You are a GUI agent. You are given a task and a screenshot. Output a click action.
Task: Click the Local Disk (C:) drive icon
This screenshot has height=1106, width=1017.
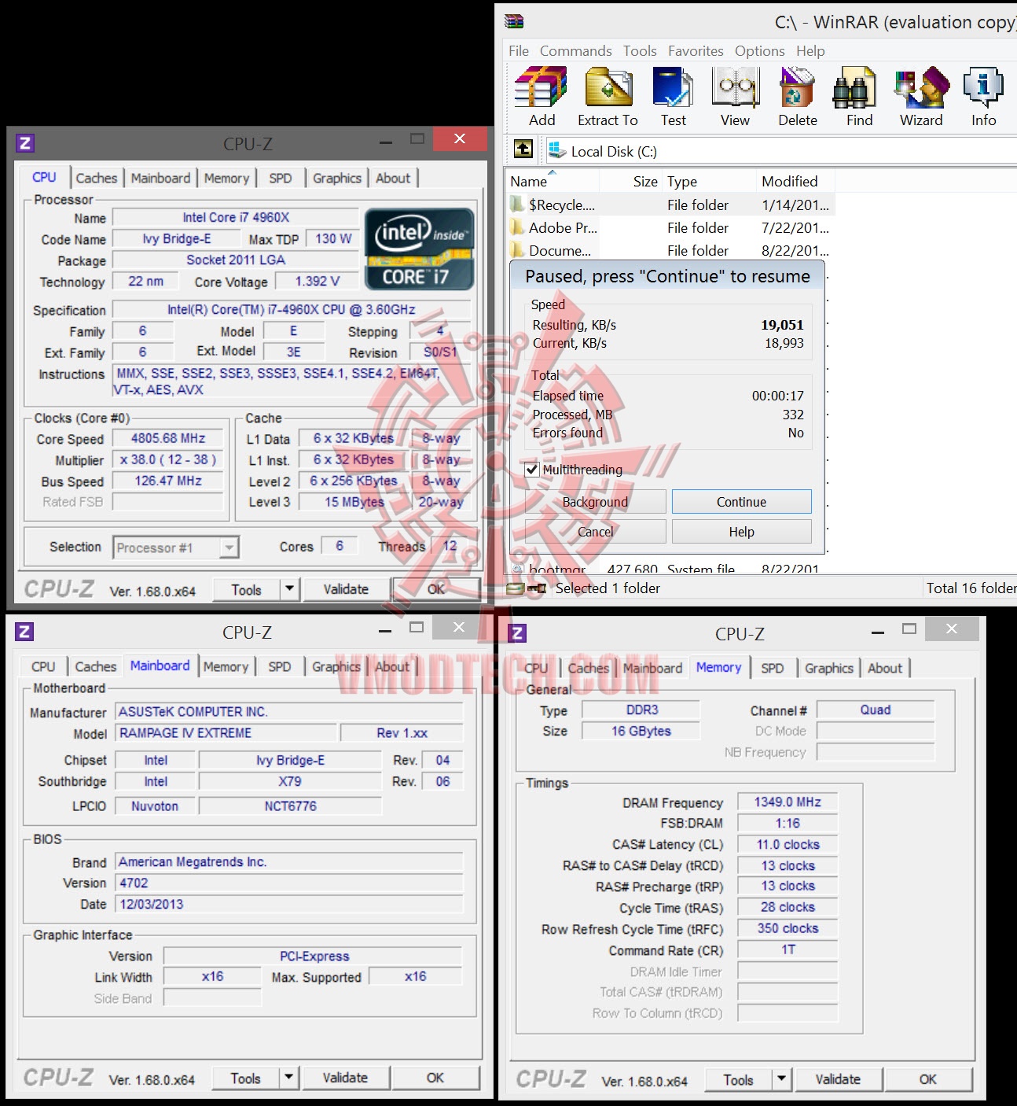[x=557, y=150]
